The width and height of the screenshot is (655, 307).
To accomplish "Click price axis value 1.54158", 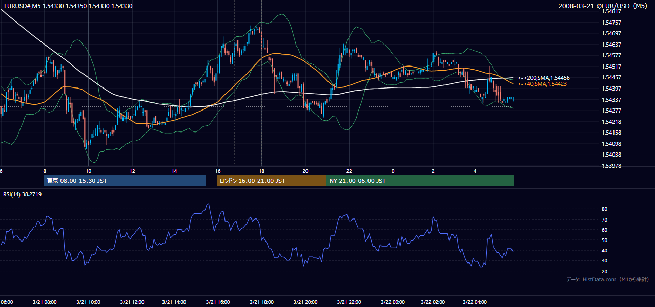I will click(x=612, y=133).
